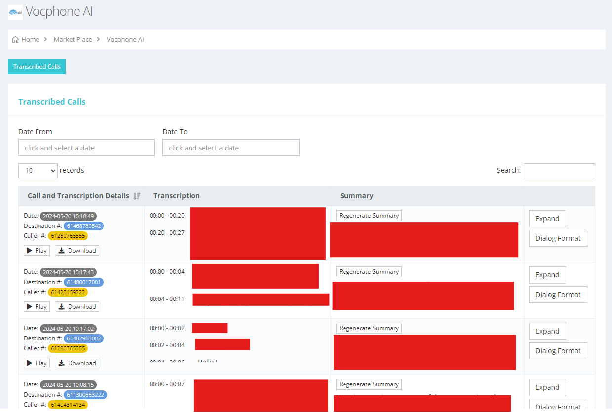Open the Date From date picker
Viewport: 612px width, 412px height.
tap(86, 148)
